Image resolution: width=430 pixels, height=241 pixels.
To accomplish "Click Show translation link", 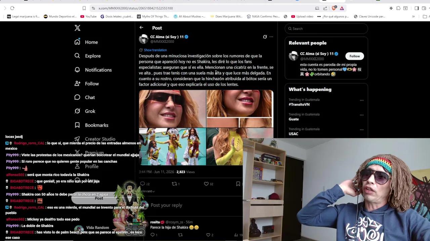I will coord(155,50).
